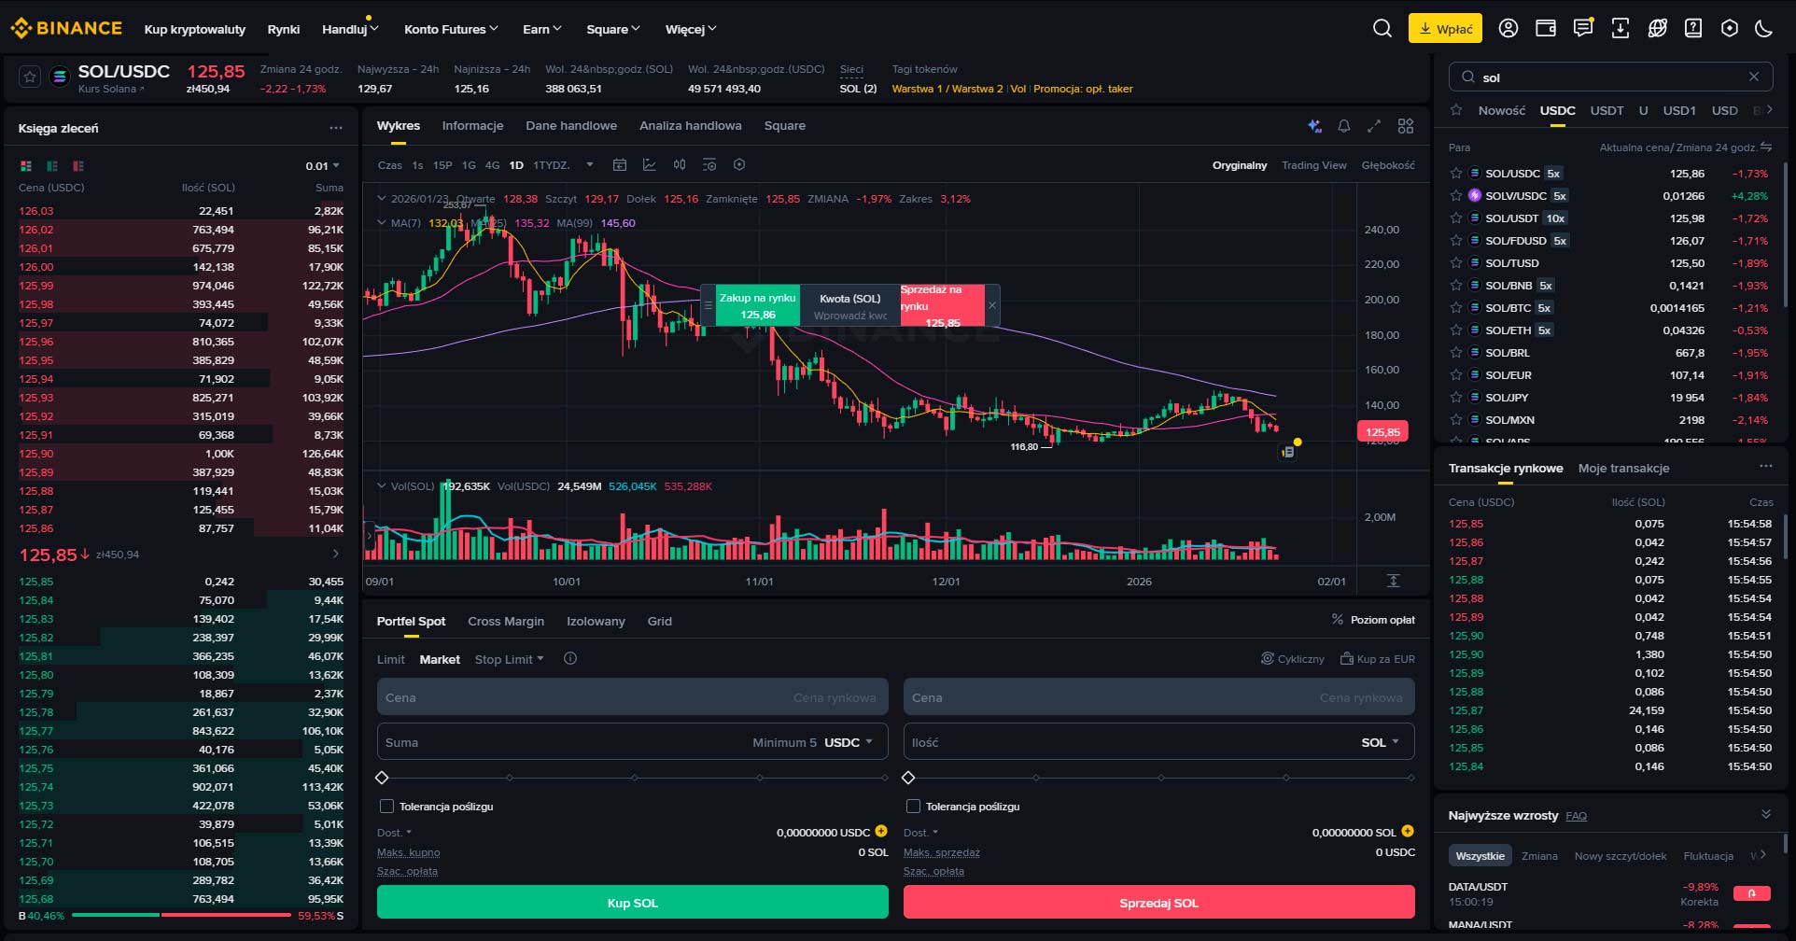Open the chart settings gear icon

739,164
